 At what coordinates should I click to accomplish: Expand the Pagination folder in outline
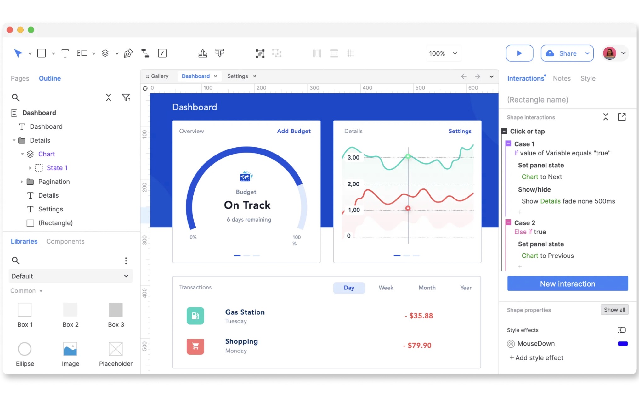[x=22, y=182]
